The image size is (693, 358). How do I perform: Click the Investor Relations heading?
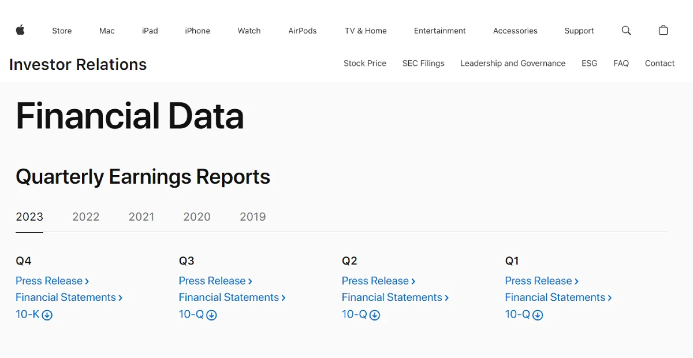point(77,64)
